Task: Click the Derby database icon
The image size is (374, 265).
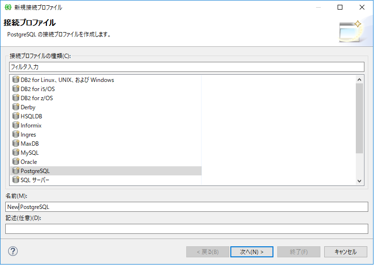Action: tap(16, 107)
